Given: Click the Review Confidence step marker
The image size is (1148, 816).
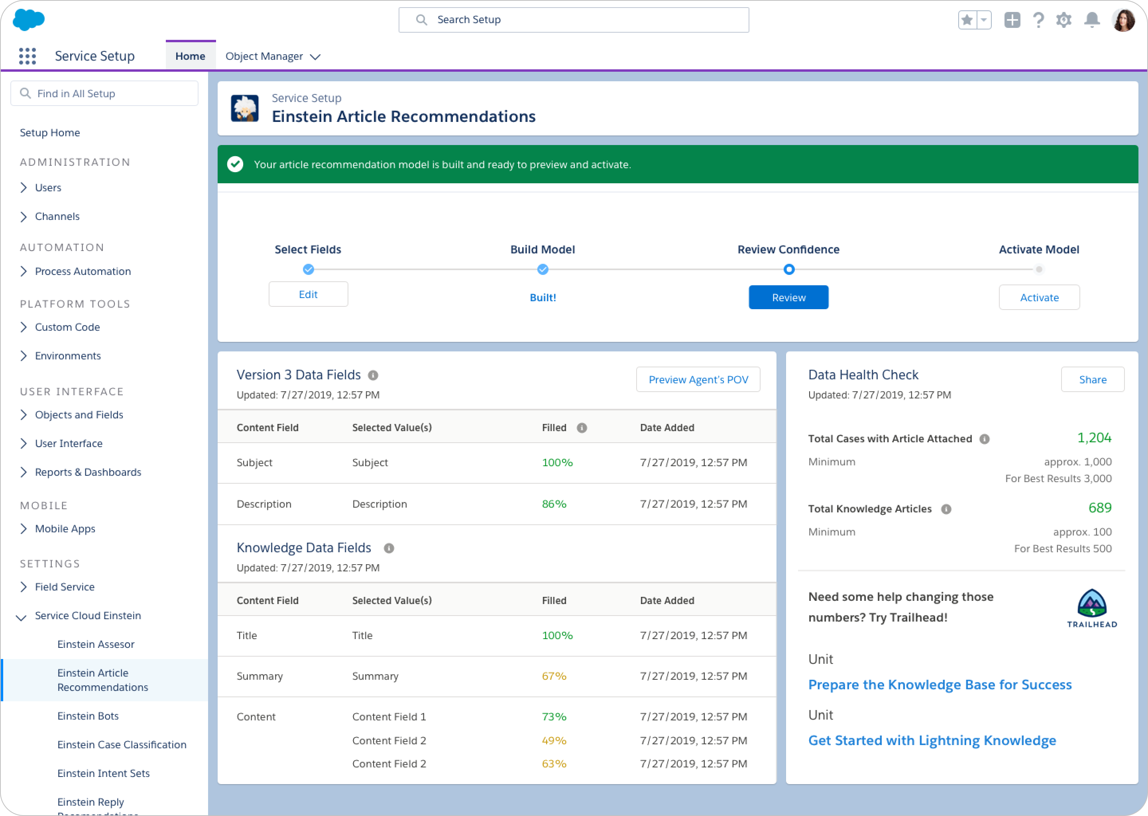Looking at the screenshot, I should [788, 270].
